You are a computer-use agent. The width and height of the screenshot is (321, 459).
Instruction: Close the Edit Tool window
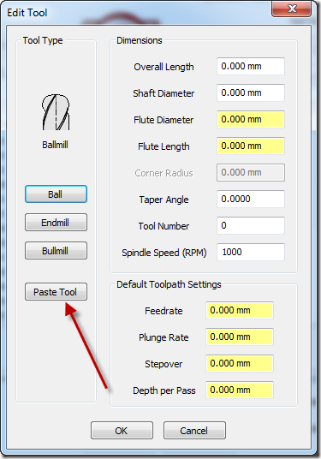tap(291, 9)
